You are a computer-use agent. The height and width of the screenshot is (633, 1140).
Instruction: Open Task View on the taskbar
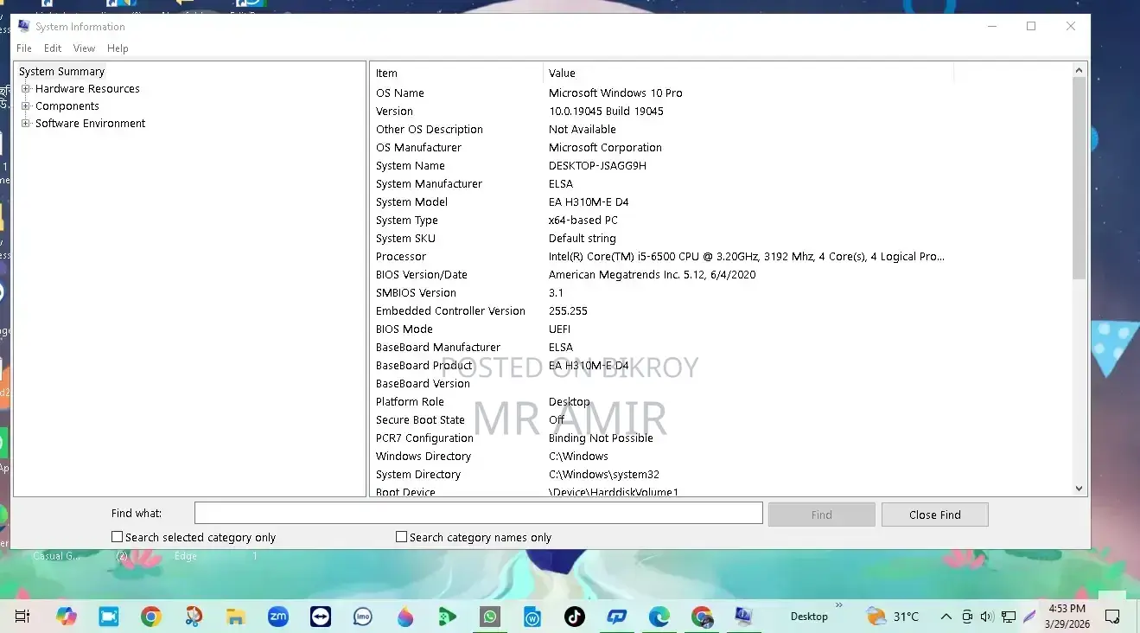coord(22,617)
